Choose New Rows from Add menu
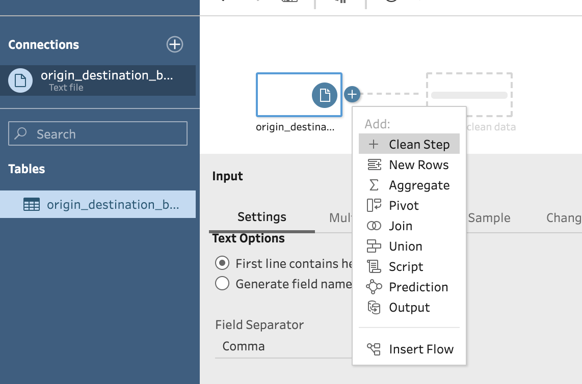This screenshot has width=582, height=384. click(x=418, y=165)
